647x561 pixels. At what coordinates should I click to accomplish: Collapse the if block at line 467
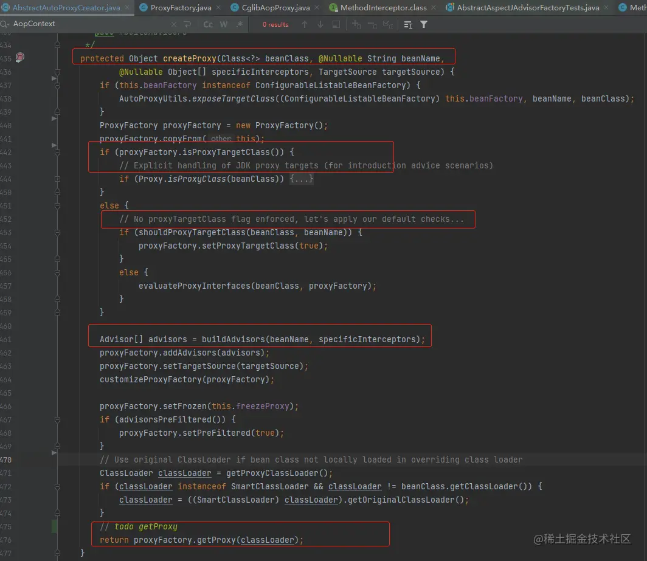pyautogui.click(x=57, y=419)
